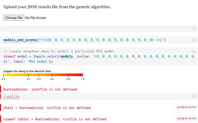Click the 'No file chosen' label
Image resolution: width=198 pixels, height=123 pixels.
pos(36,18)
